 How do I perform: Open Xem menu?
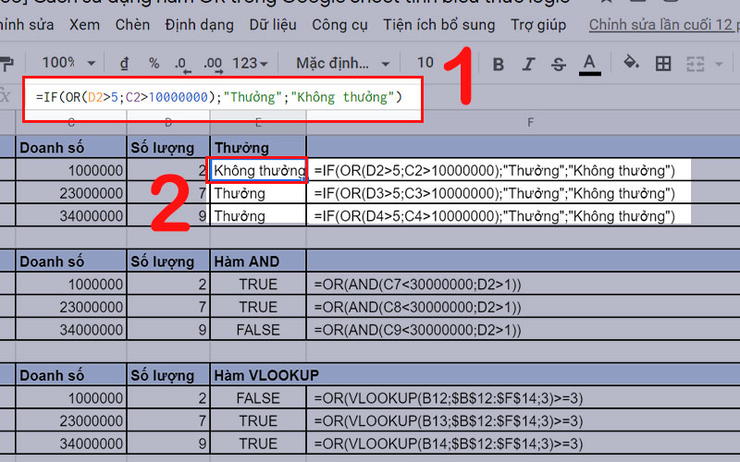pos(84,25)
